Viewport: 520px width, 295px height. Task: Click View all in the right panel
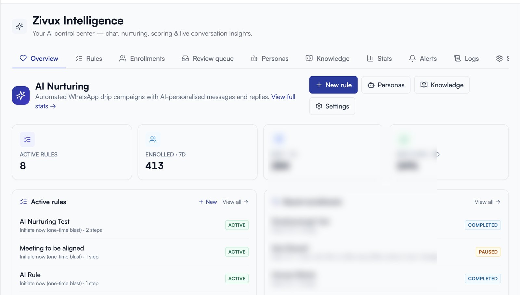click(x=487, y=202)
